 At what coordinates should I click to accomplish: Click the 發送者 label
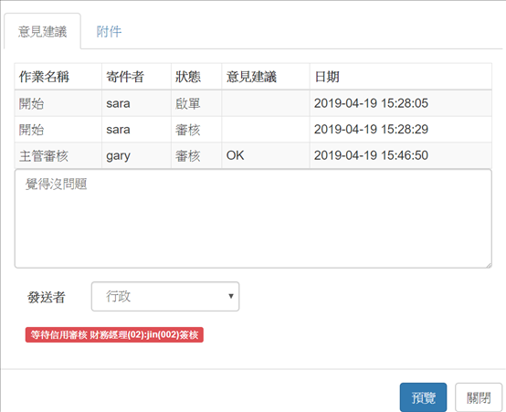click(x=47, y=297)
